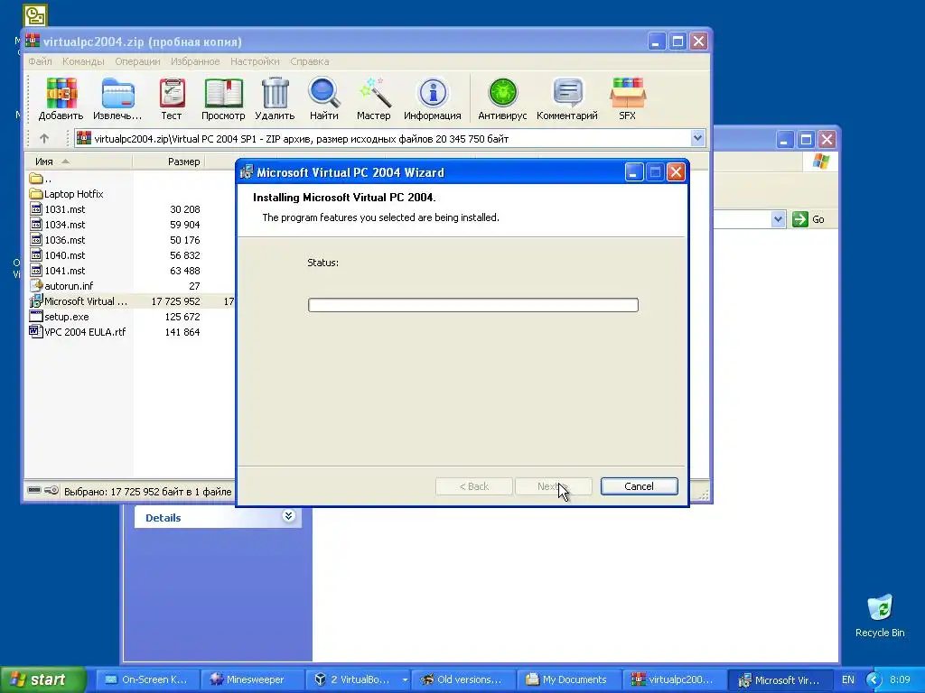The width and height of the screenshot is (925, 693).
Task: Click the installation progress bar
Action: coord(473,305)
